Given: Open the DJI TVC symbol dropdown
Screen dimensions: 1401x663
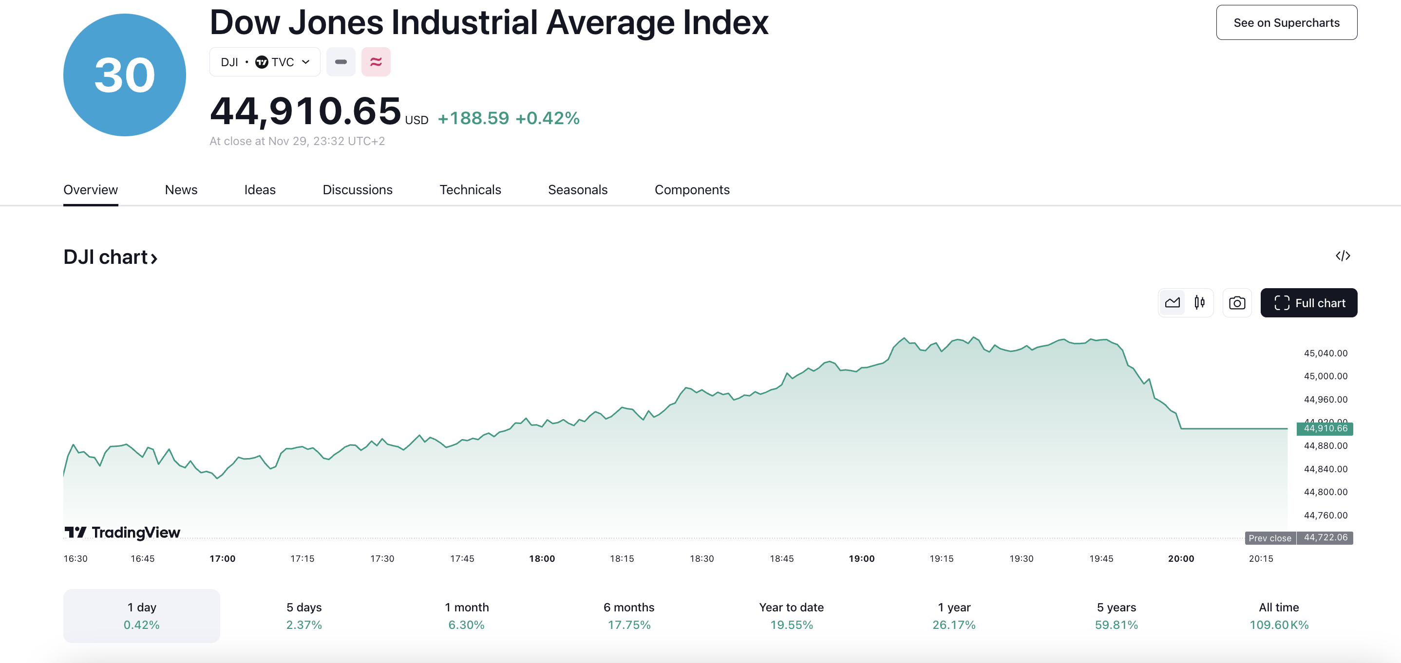Looking at the screenshot, I should click(x=265, y=62).
